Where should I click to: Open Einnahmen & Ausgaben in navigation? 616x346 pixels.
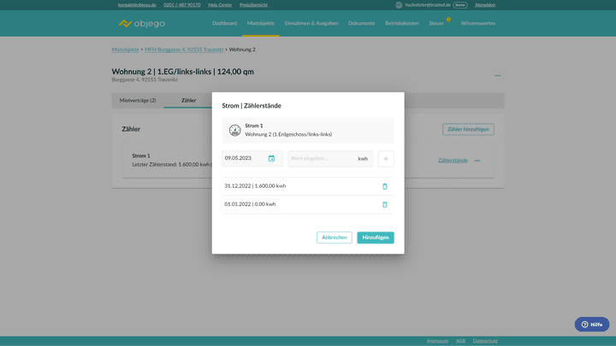[311, 23]
